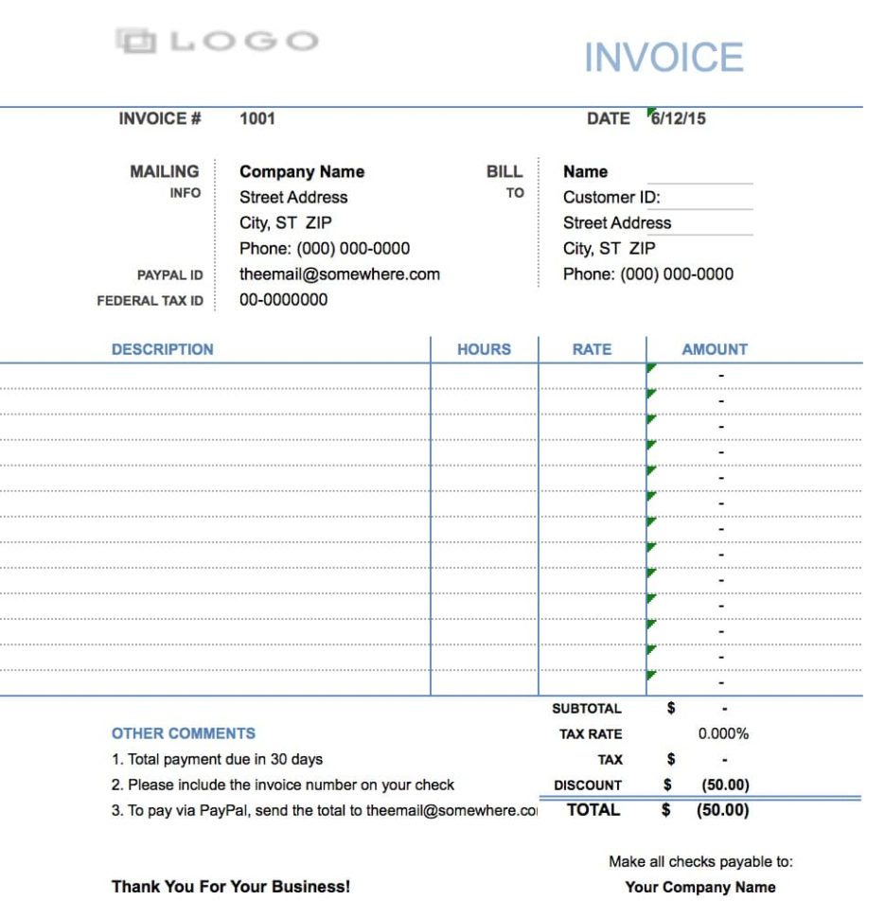This screenshot has width=885, height=918.
Task: Click the PayPal email theemail@somewhere.com
Action: [x=339, y=274]
